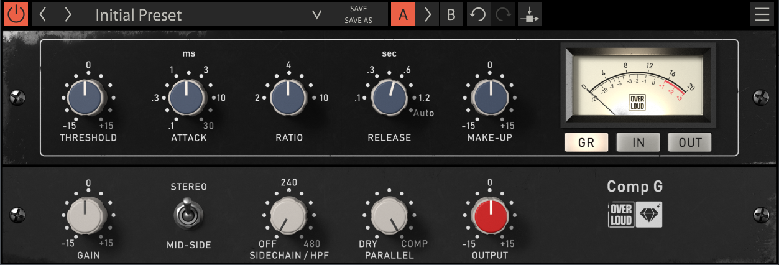This screenshot has width=779, height=265.
Task: Switch meter to IN level
Action: pos(638,142)
